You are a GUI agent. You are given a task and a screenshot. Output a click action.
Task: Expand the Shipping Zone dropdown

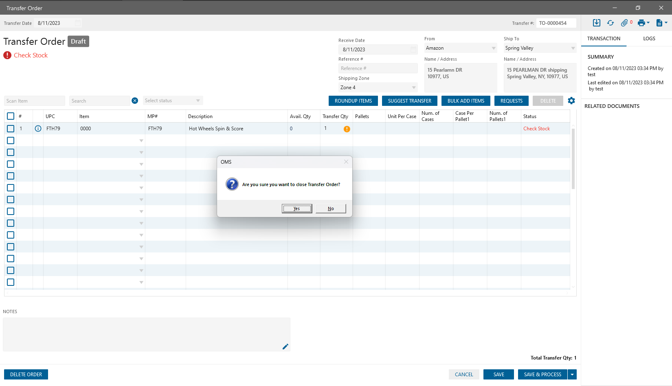413,88
